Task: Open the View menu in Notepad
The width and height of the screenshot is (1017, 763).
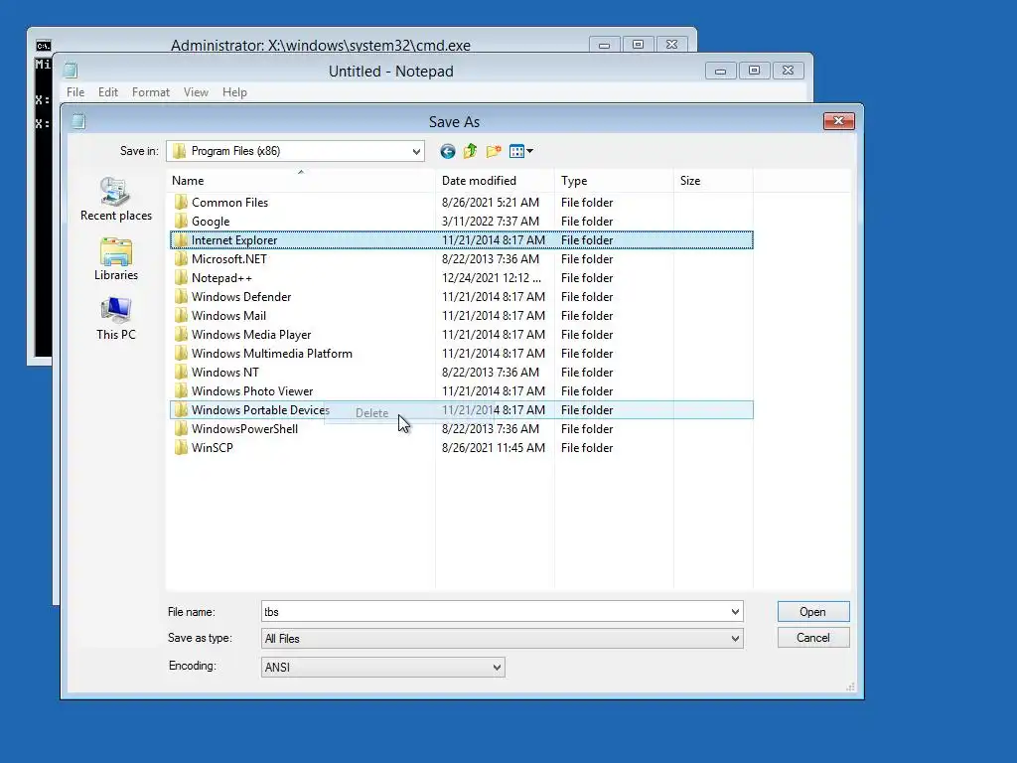Action: pos(196,92)
